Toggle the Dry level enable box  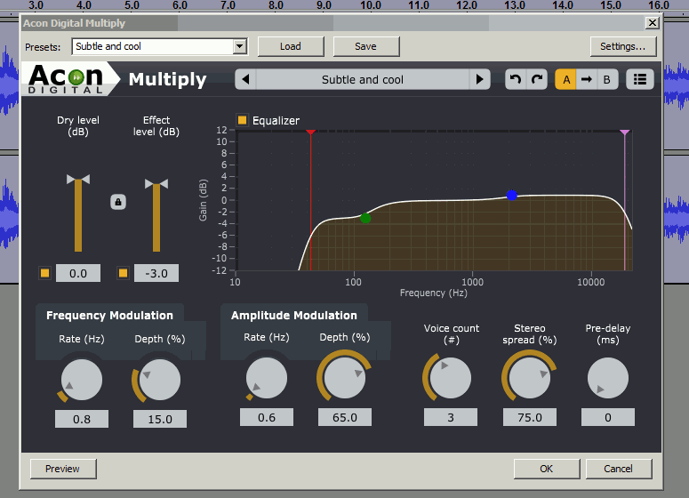tap(44, 273)
